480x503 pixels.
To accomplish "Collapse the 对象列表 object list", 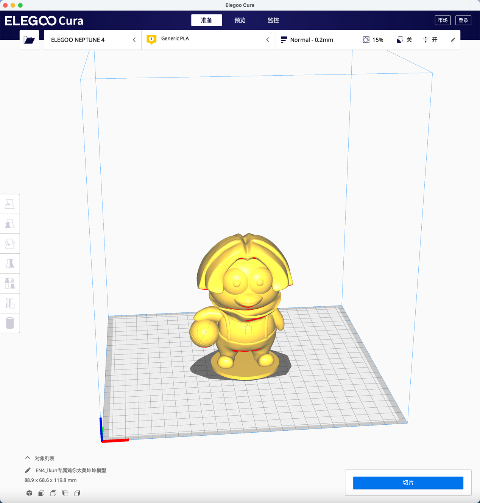I will 28,458.
